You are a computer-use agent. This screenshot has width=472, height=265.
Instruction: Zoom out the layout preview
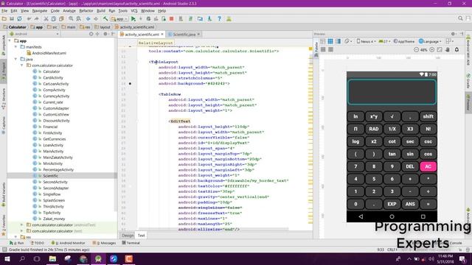click(x=416, y=49)
